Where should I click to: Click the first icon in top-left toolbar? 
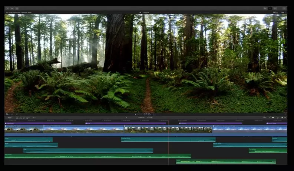7,8
